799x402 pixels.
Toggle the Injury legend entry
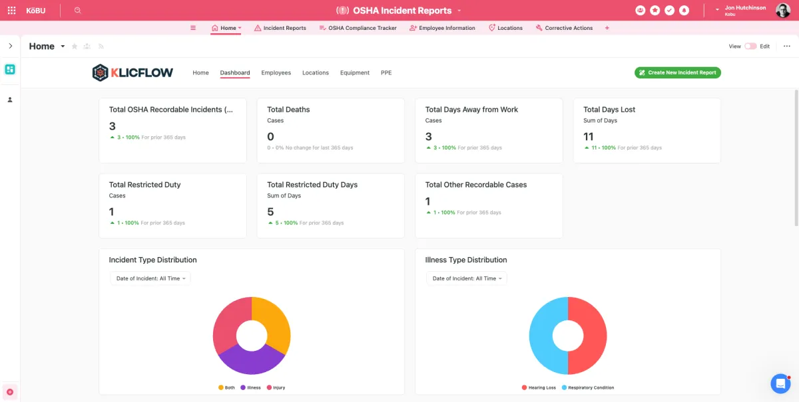276,387
